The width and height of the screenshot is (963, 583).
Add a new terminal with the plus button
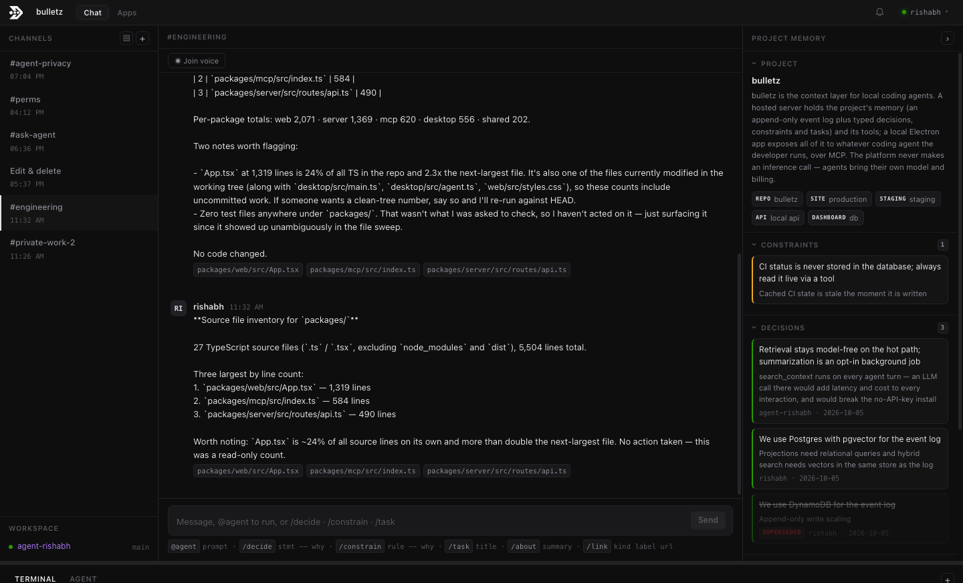(947, 579)
